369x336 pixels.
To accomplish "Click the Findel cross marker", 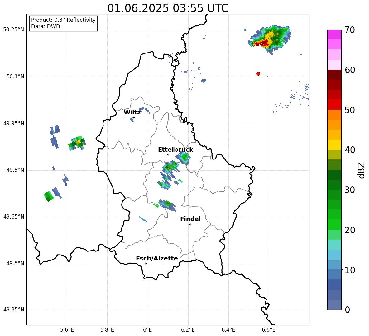I will 190,224.
